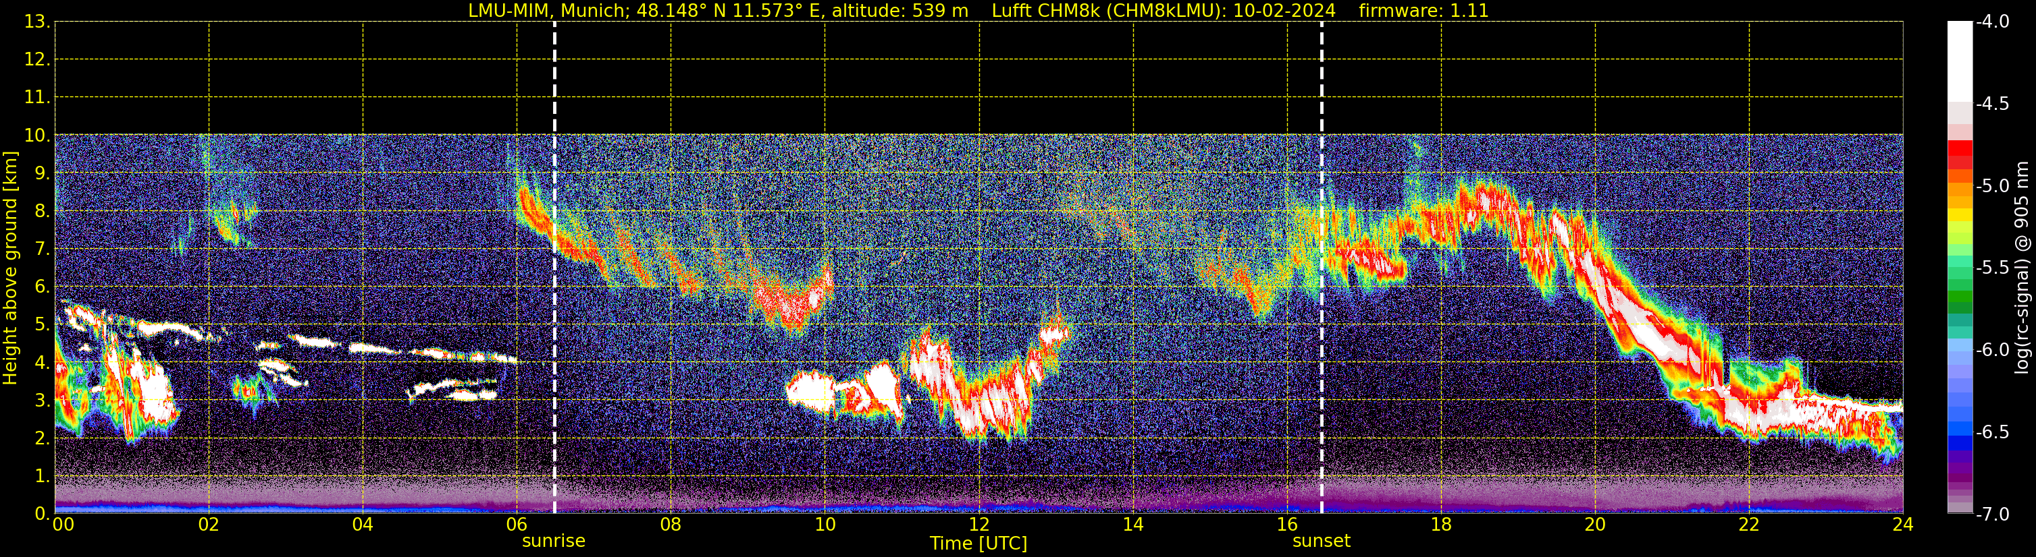Click the time tick label 06
2036x557 pixels.
coord(517,525)
